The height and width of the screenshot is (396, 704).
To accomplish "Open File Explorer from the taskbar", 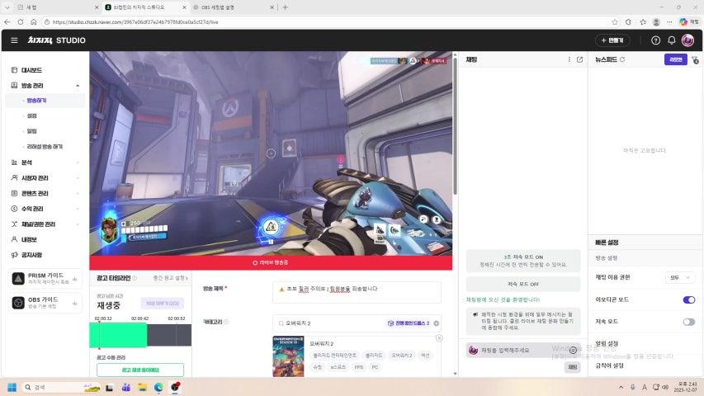I will [142, 388].
